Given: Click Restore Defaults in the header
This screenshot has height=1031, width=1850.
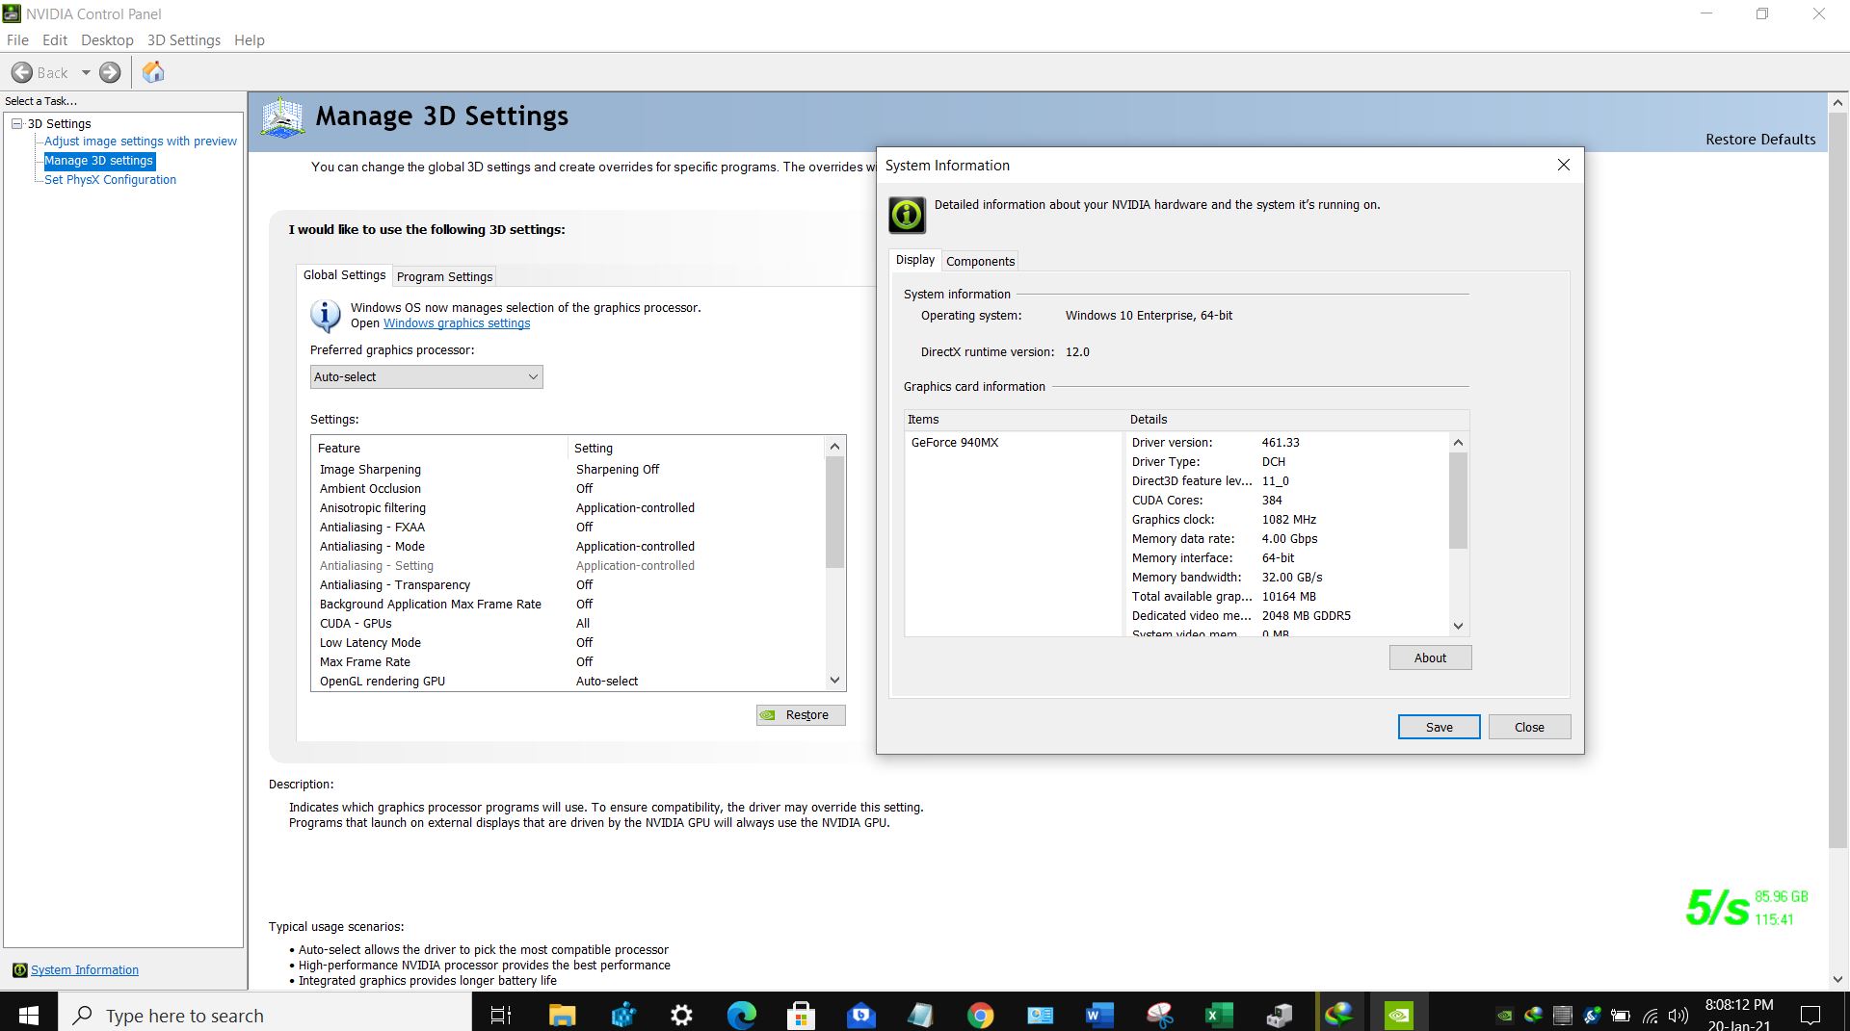Looking at the screenshot, I should coord(1760,140).
